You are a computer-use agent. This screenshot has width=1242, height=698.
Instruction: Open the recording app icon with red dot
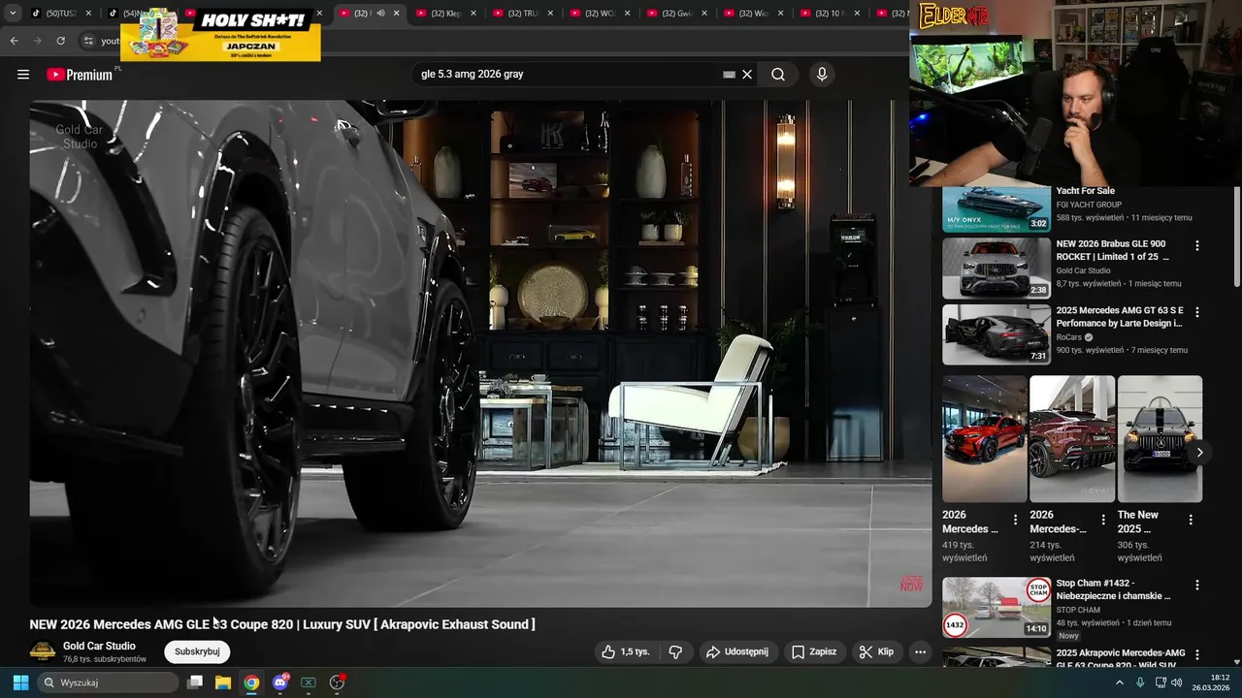click(x=338, y=682)
